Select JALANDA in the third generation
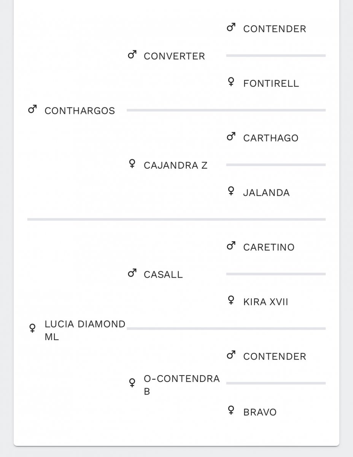This screenshot has width=353, height=457. point(266,193)
